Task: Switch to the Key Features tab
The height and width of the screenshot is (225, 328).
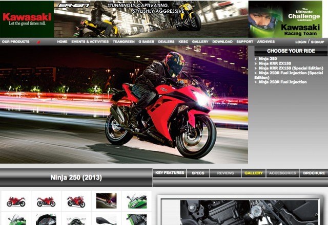Action: [x=170, y=173]
